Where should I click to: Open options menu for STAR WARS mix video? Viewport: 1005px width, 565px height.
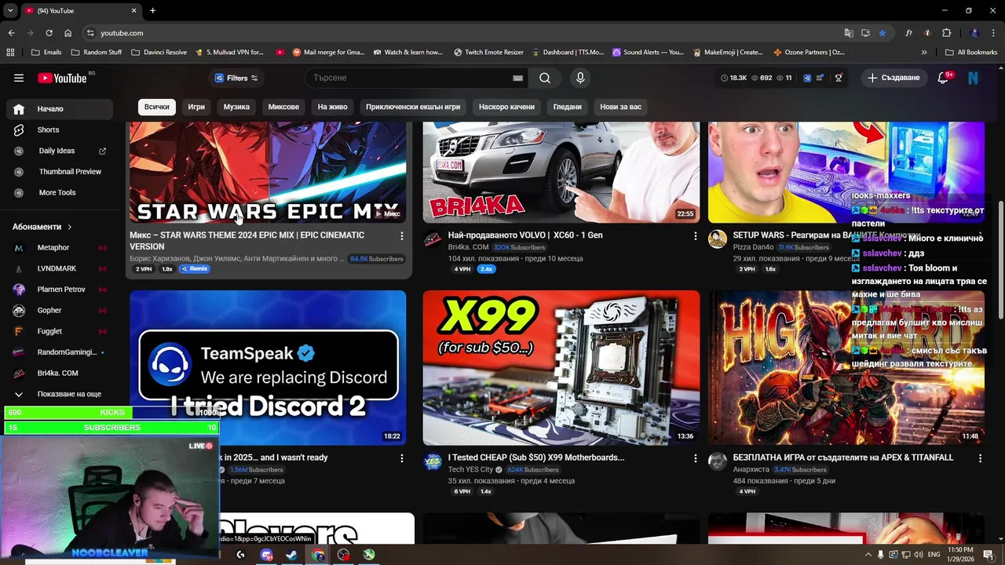pos(402,235)
